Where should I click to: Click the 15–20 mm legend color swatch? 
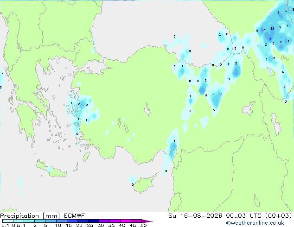(72, 221)
